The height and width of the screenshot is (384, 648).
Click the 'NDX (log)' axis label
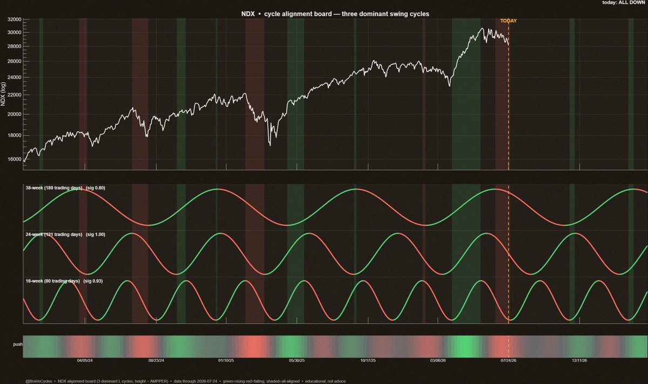pos(4,94)
